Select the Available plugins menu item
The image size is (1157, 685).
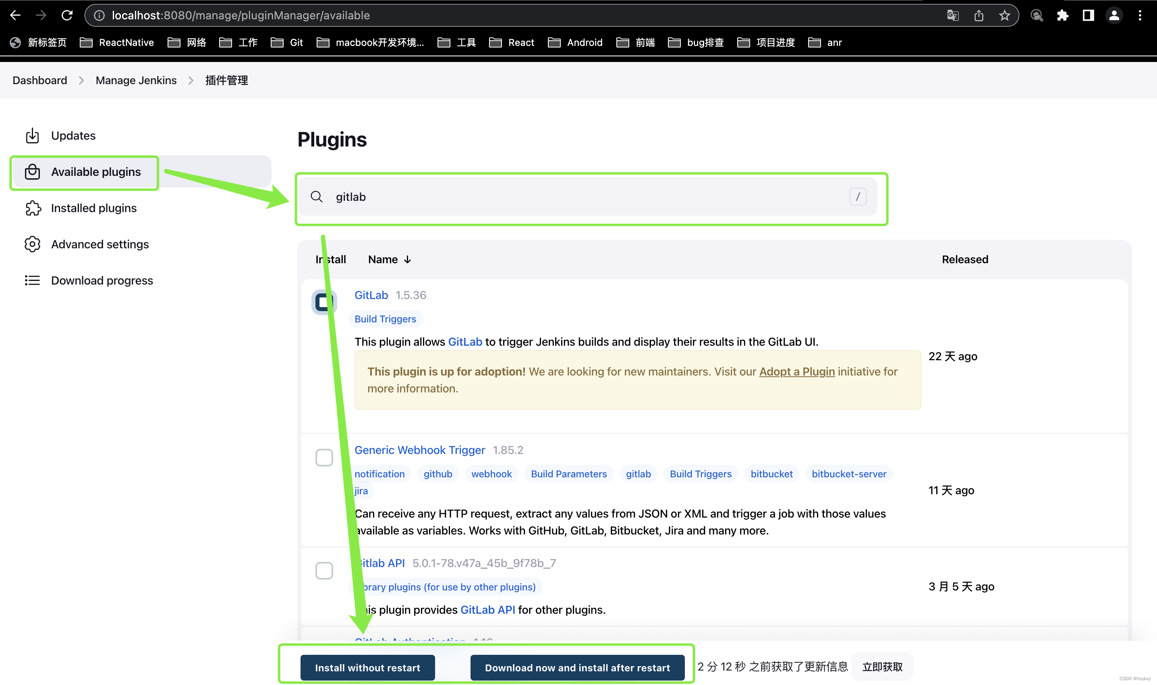click(x=95, y=171)
